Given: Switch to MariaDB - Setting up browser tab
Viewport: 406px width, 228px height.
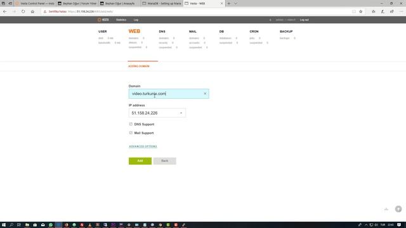Looking at the screenshot, I should [162, 4].
